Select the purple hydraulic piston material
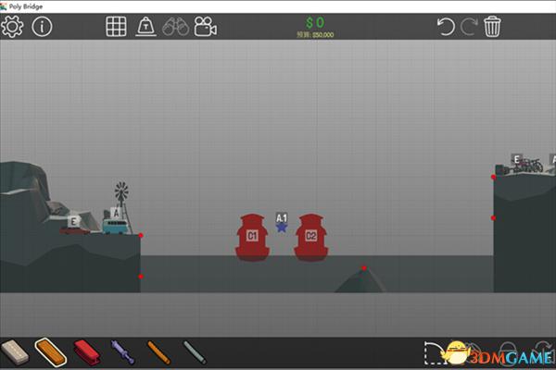The image size is (556, 370). [x=122, y=352]
